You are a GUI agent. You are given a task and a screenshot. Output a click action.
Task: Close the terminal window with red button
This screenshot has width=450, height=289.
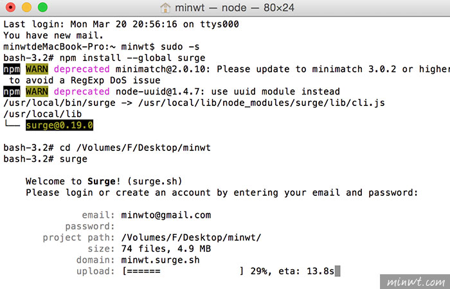click(x=11, y=7)
